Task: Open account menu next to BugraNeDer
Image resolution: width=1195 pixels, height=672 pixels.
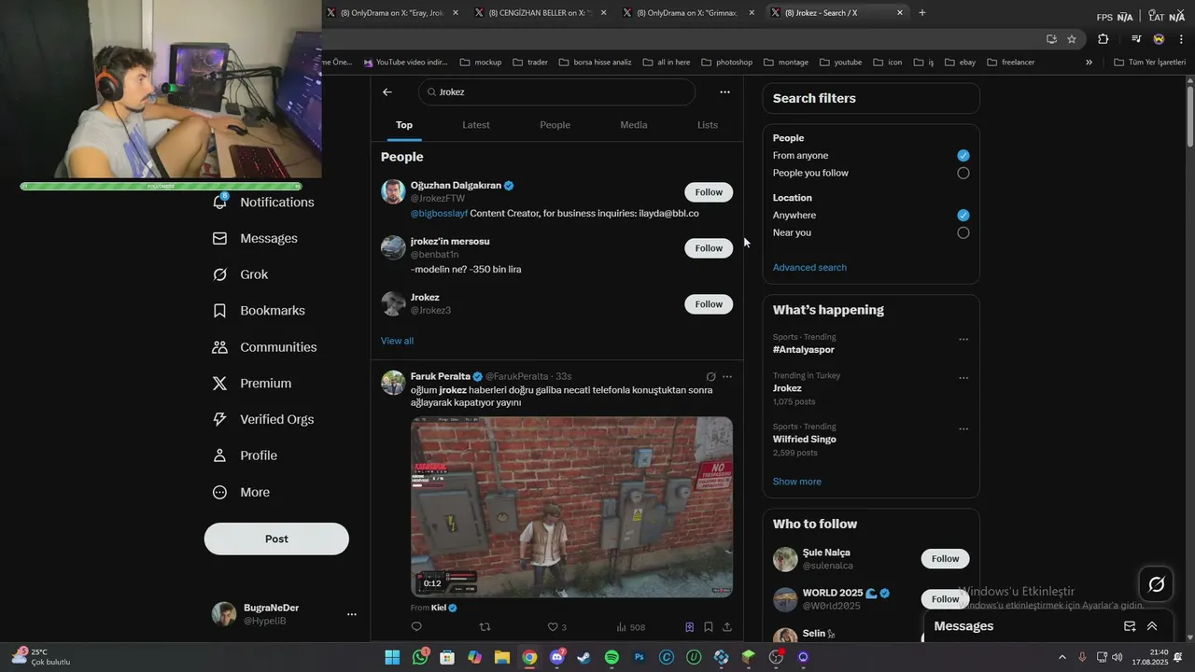Action: pos(352,614)
